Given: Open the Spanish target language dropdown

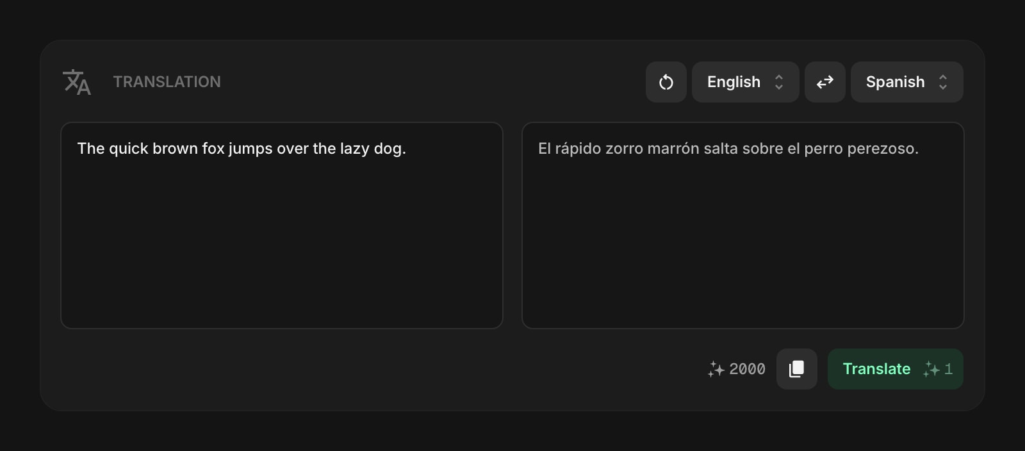Looking at the screenshot, I should [906, 82].
